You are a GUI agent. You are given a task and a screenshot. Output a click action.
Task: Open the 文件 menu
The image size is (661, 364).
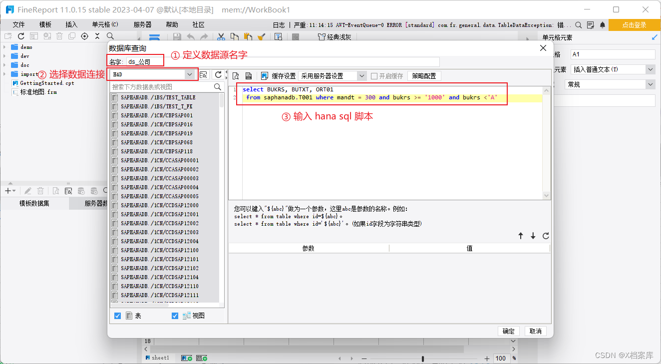tap(19, 24)
